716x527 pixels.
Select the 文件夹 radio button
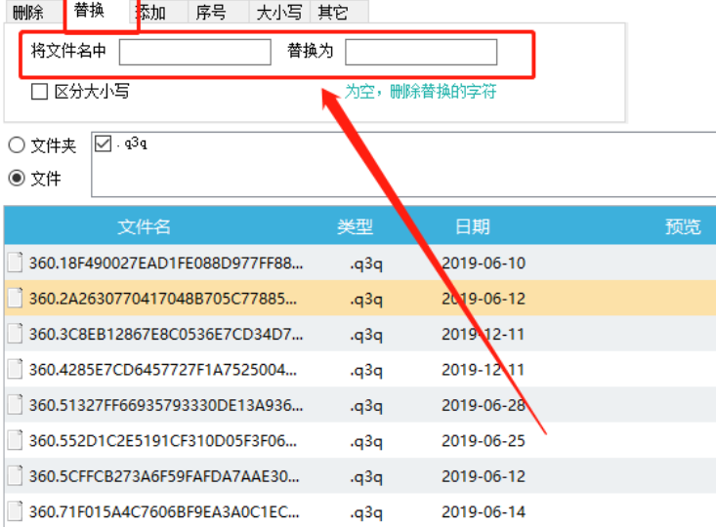pos(17,145)
